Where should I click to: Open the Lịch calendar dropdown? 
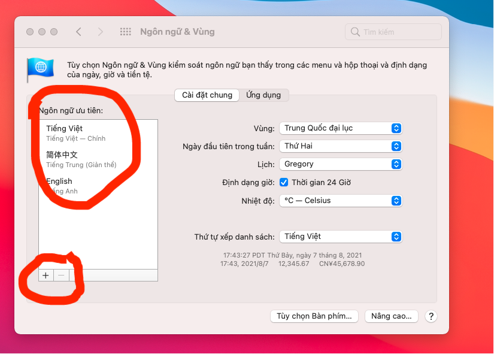click(x=340, y=164)
